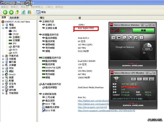The height and width of the screenshot is (122, 164).
Task: Expand the 顯示器 Display tree node
Action: [3, 62]
